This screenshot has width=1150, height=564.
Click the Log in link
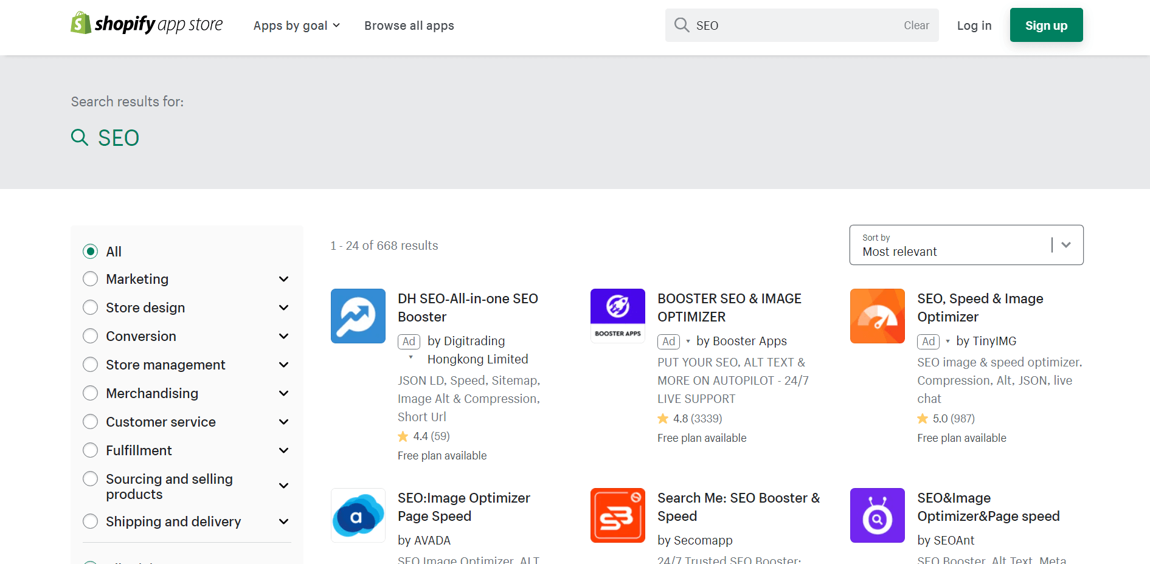coord(974,26)
